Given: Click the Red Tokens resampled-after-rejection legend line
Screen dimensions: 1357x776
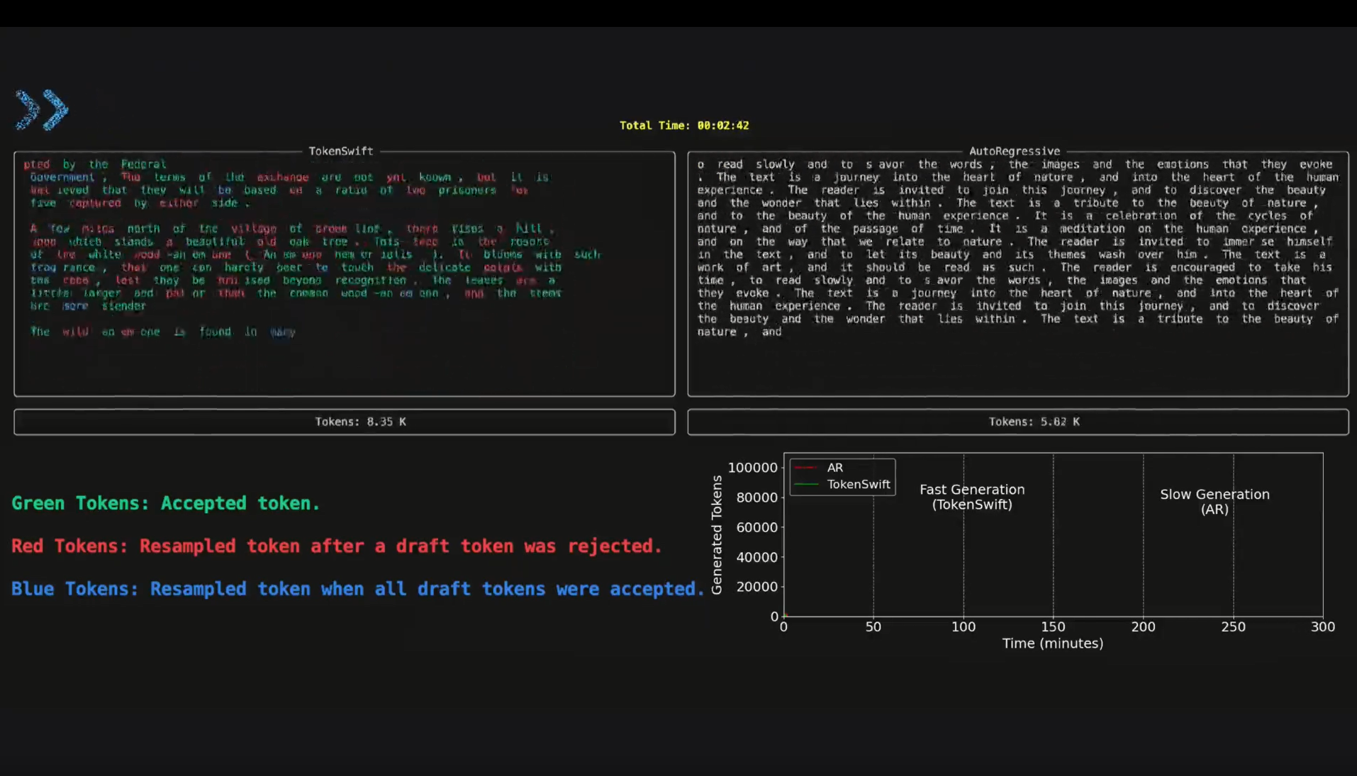Looking at the screenshot, I should pyautogui.click(x=337, y=546).
